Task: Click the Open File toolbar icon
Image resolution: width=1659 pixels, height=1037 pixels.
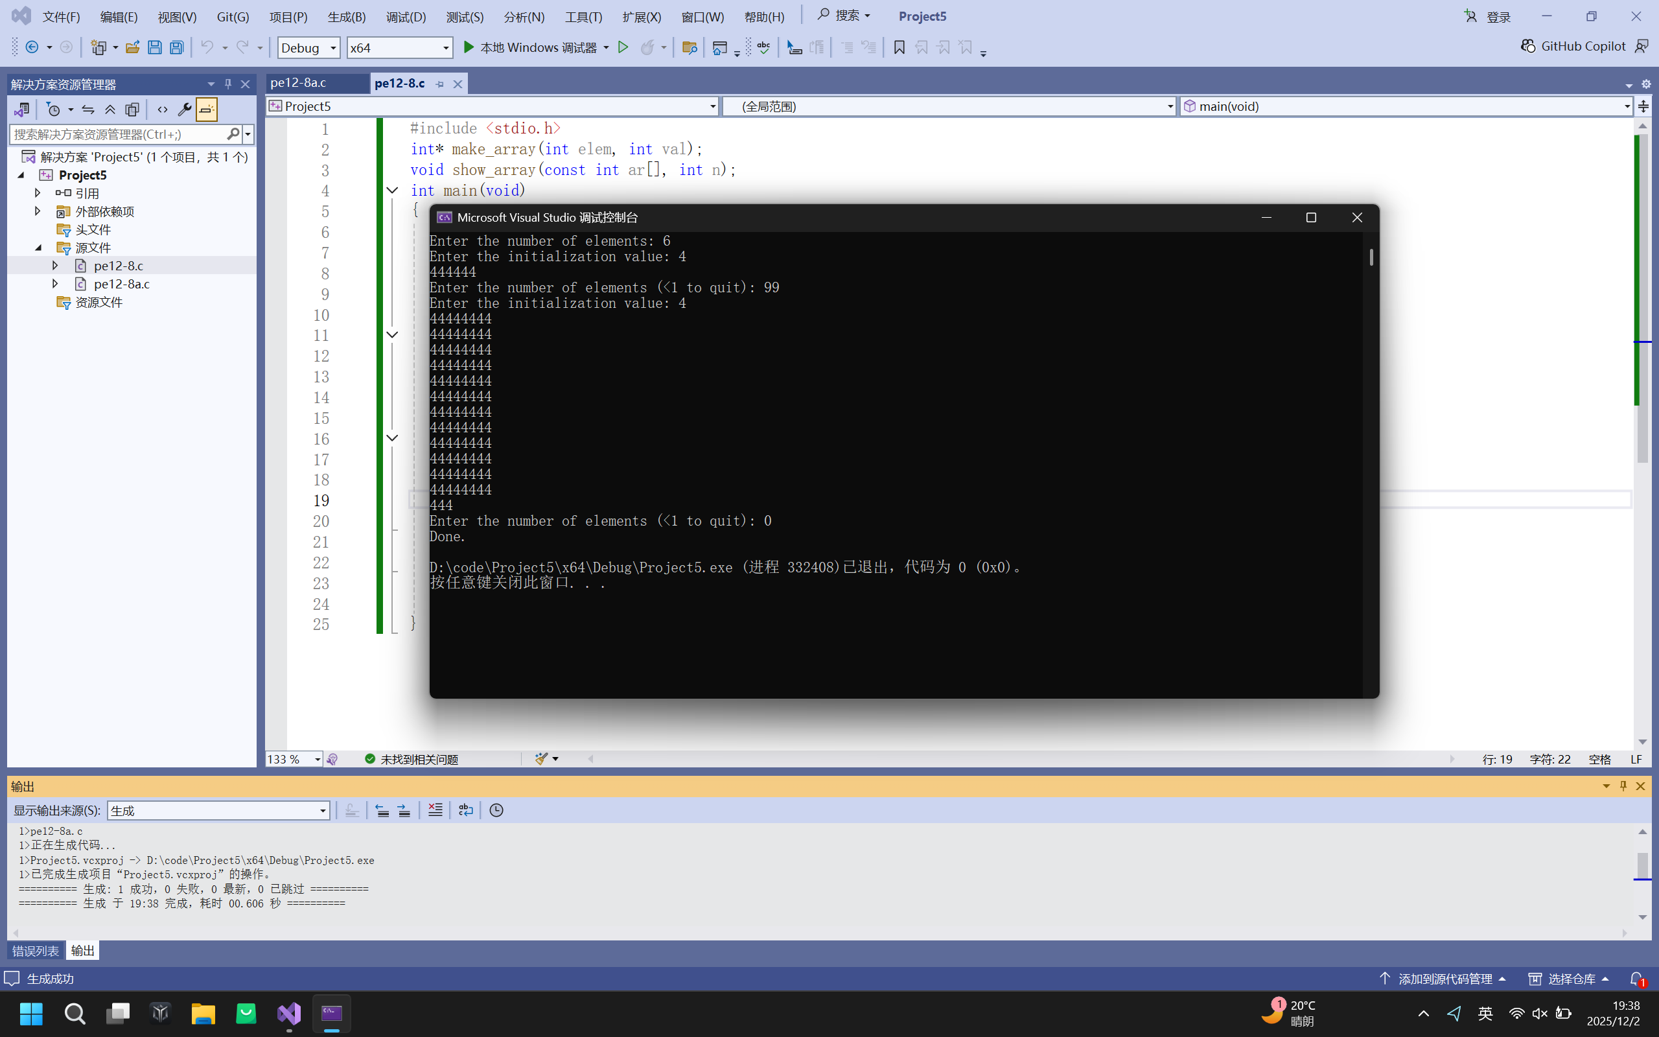Action: click(x=132, y=47)
